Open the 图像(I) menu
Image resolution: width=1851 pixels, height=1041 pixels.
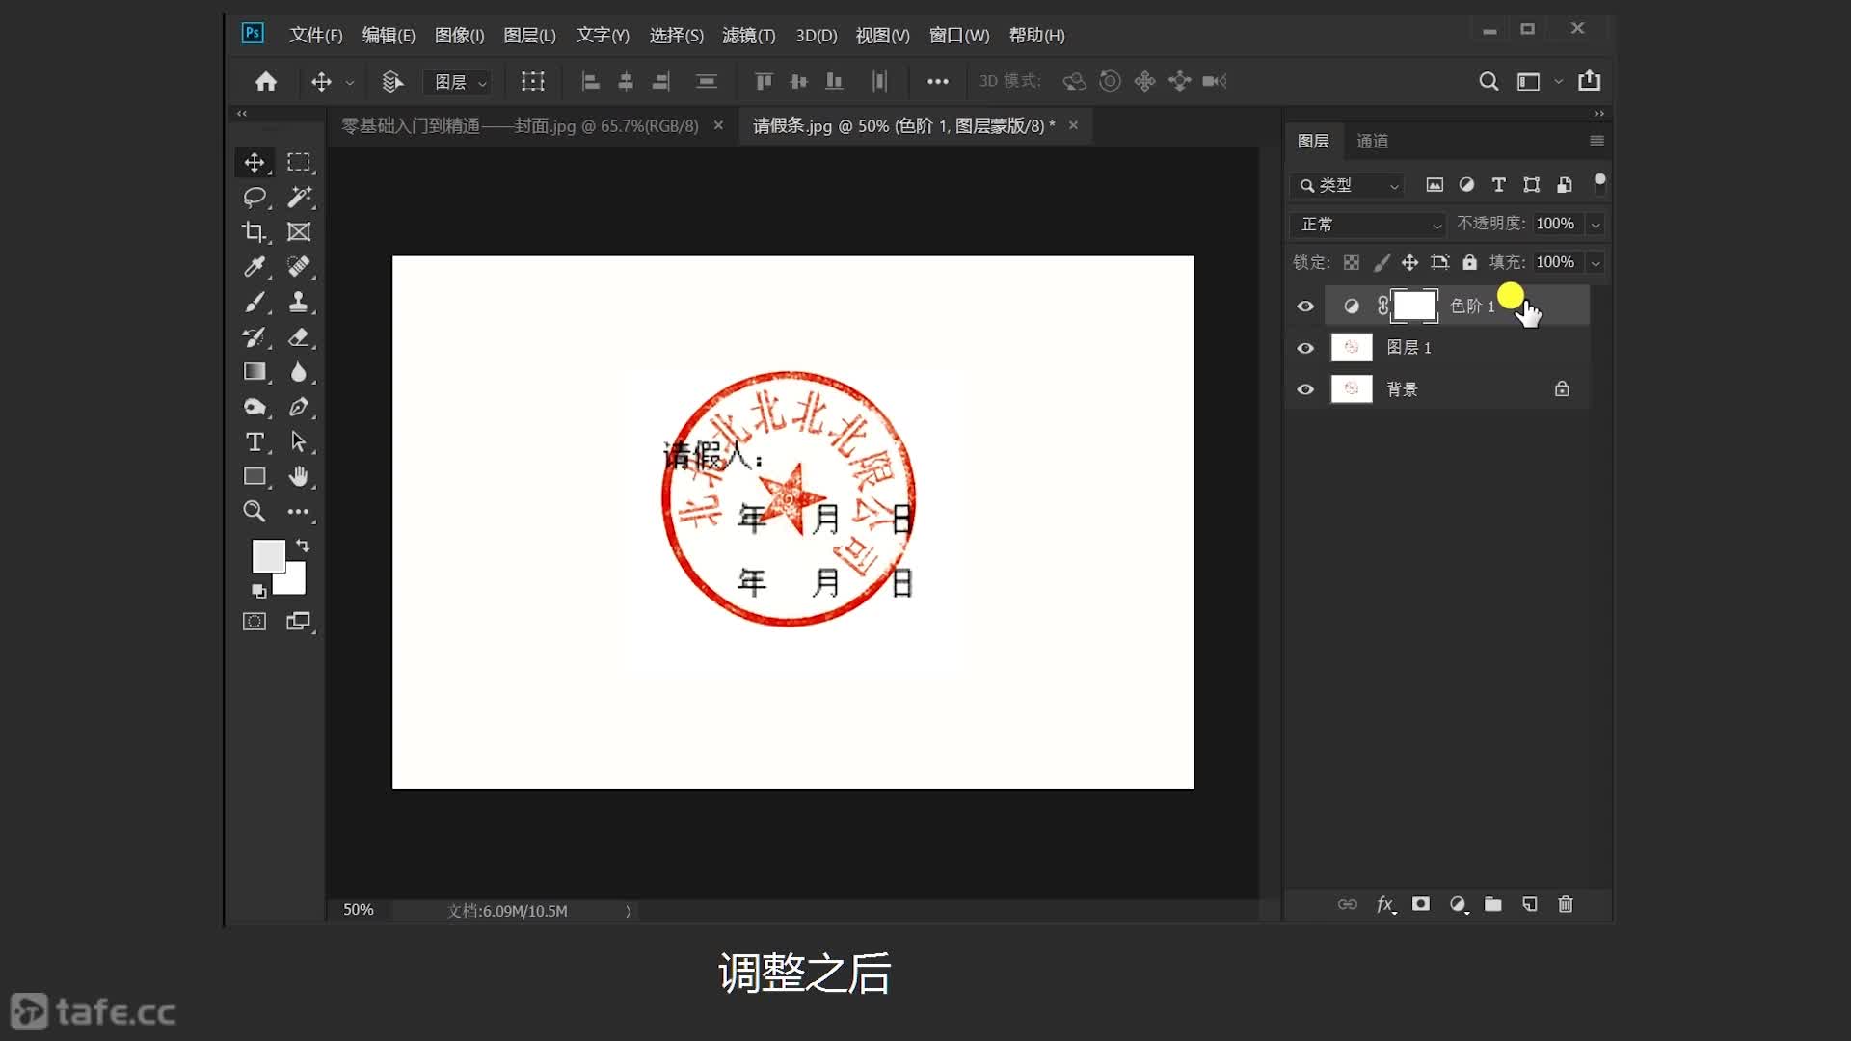click(x=459, y=36)
